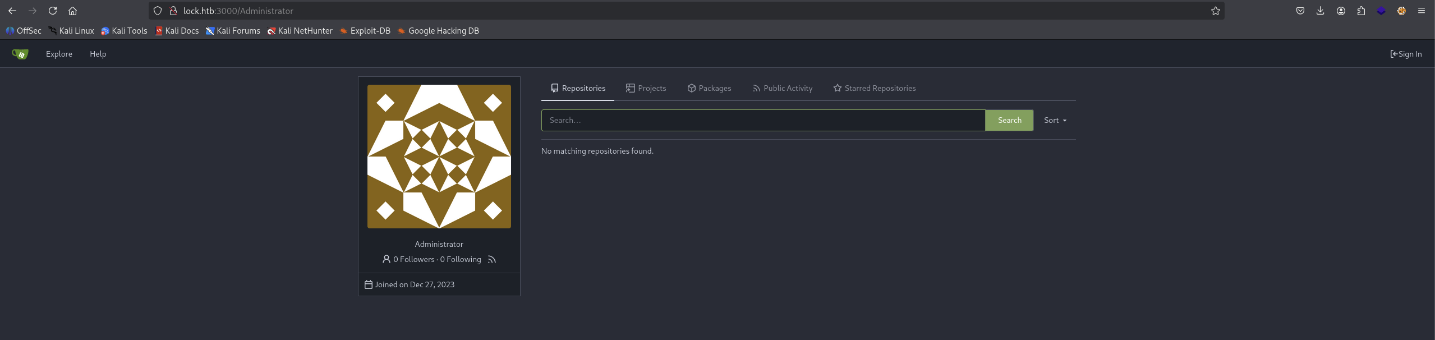Open the Packages tab

coord(709,88)
